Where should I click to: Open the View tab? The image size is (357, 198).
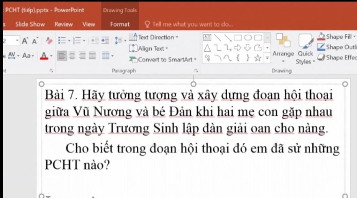click(89, 24)
